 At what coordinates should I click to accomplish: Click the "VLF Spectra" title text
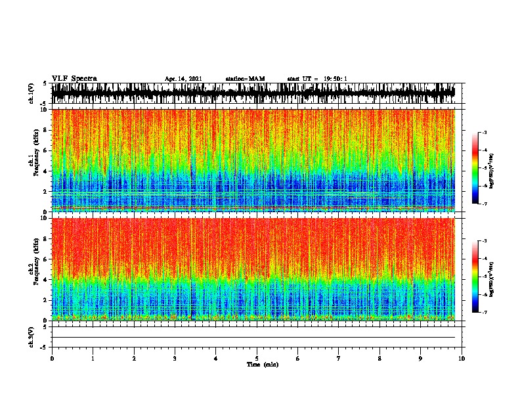point(74,79)
